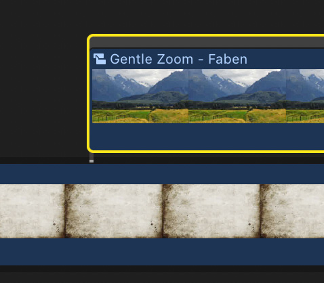Image resolution: width=324 pixels, height=283 pixels.
Task: Select the first parchment texture thumbnail
Action: [x=33, y=211]
